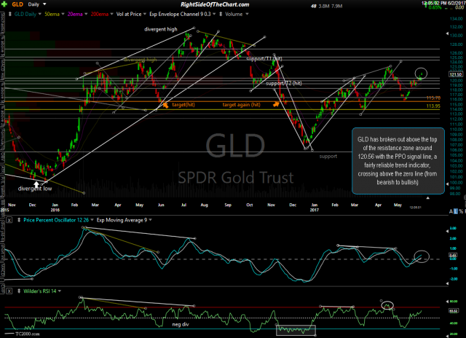Click move handle of Price Percent Oscillator

(x=19, y=220)
